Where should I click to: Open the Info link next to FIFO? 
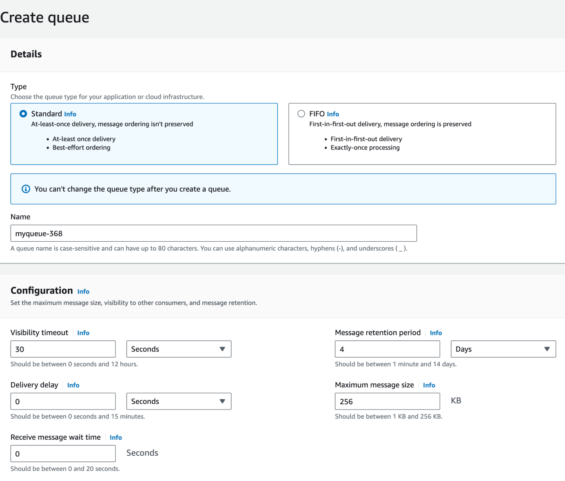[x=333, y=114]
